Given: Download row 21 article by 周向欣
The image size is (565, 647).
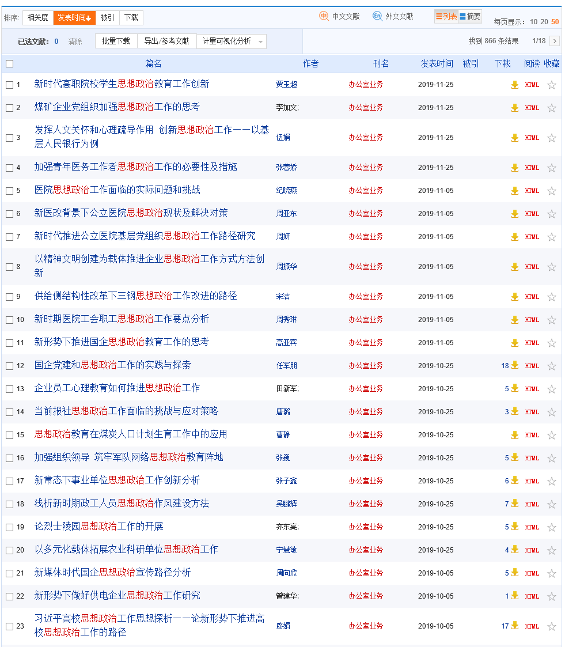Looking at the screenshot, I should click(x=515, y=573).
